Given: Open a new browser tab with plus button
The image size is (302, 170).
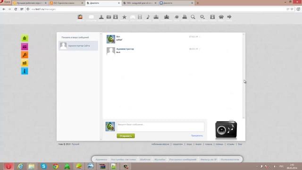Looking at the screenshot, I should pos(198,3).
